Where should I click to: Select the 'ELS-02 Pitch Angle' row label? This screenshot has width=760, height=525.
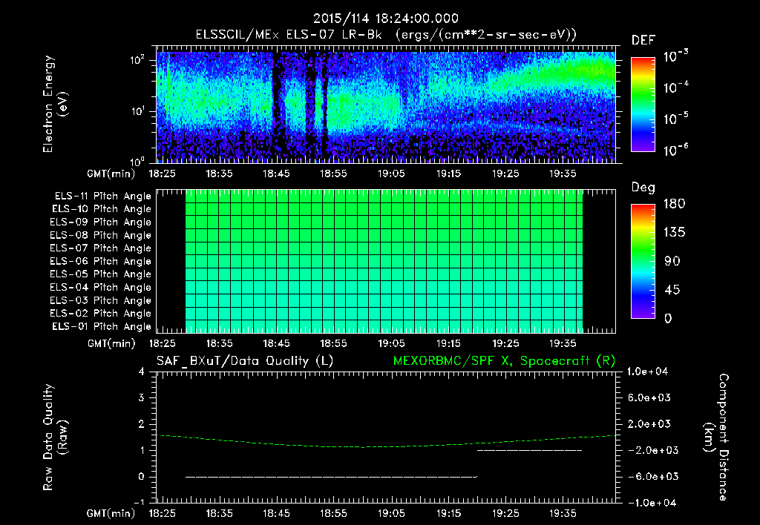(101, 314)
